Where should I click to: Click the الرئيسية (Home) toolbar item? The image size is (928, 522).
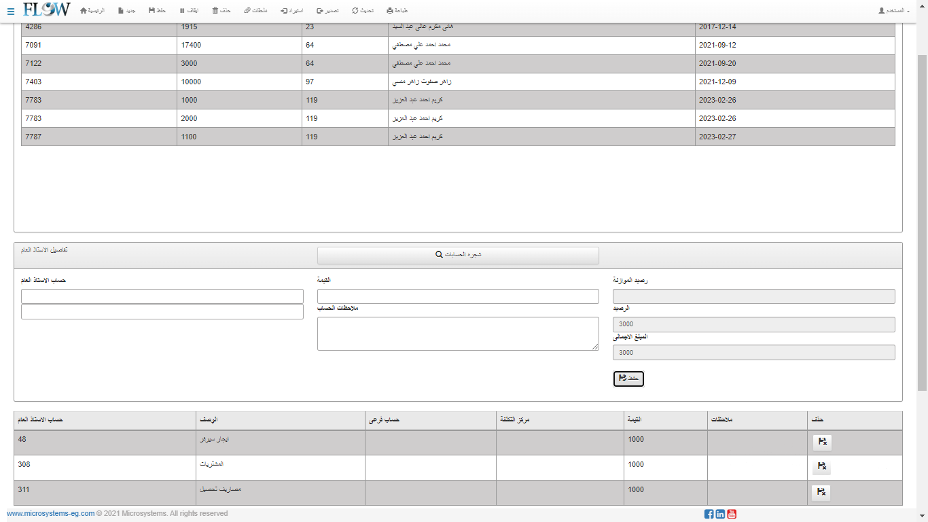[x=92, y=11]
